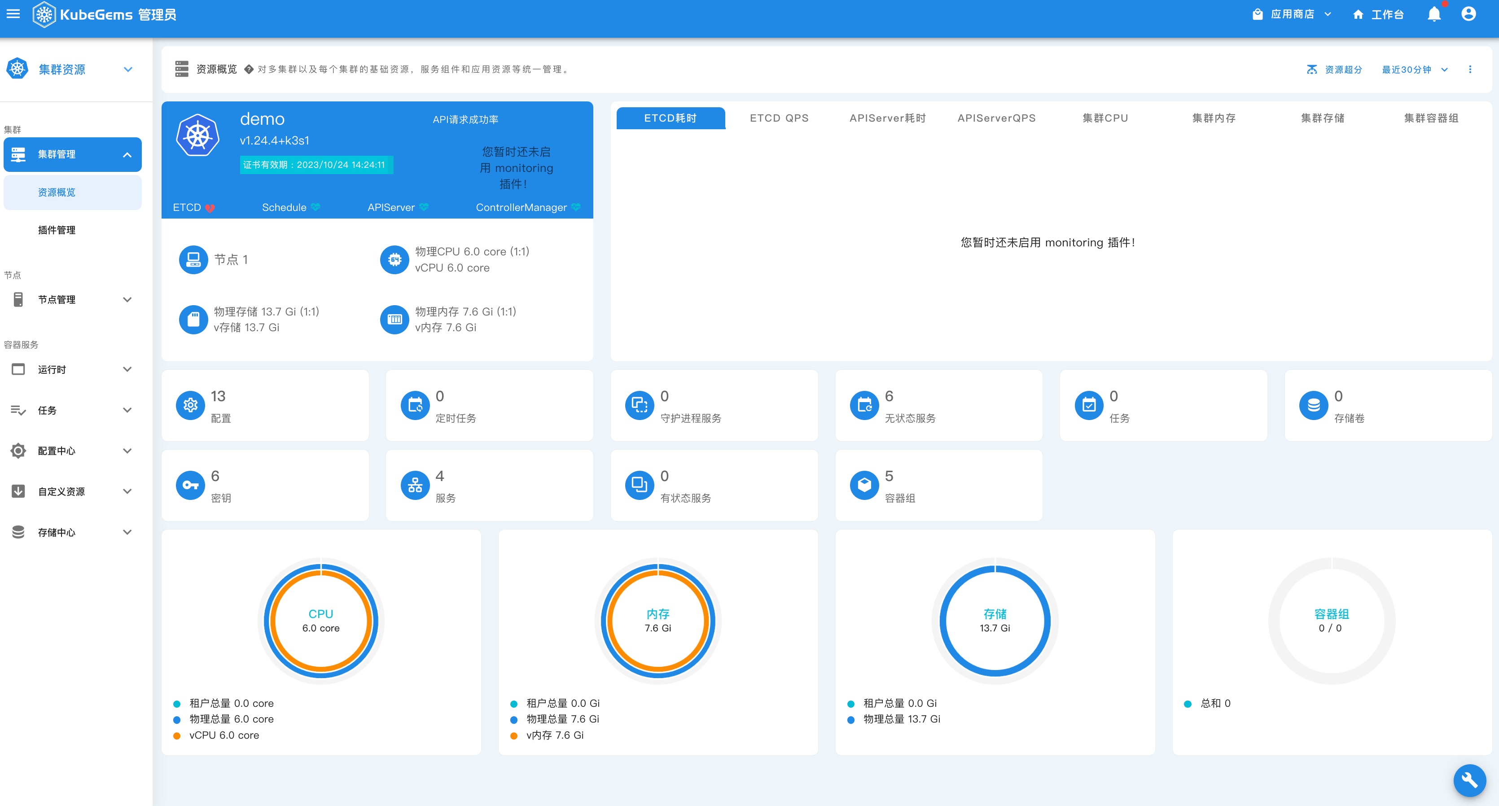Click the 服务 network icon

point(415,485)
